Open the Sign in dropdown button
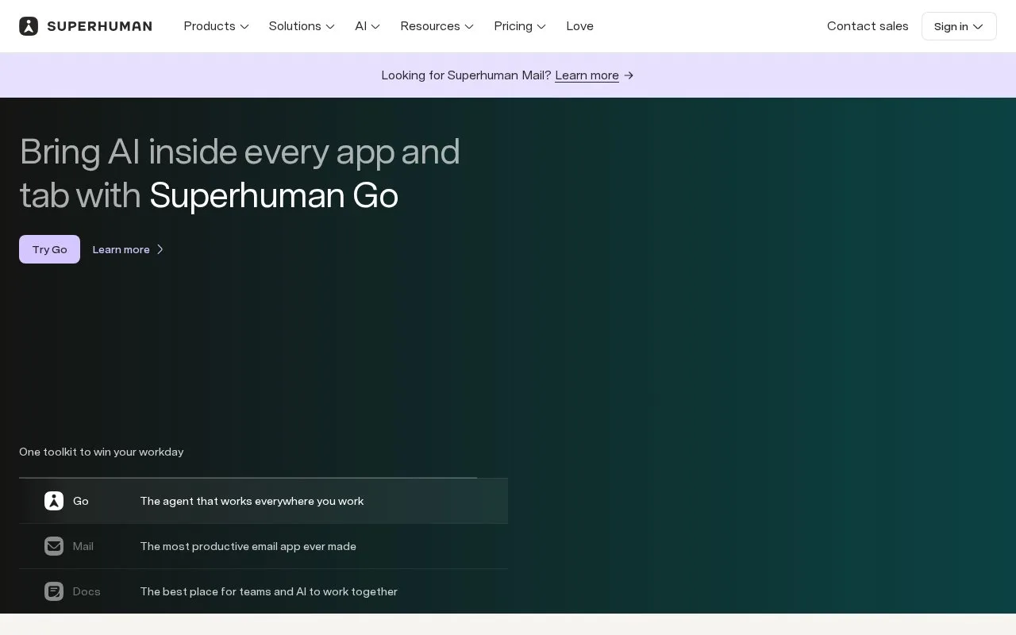 (x=959, y=26)
